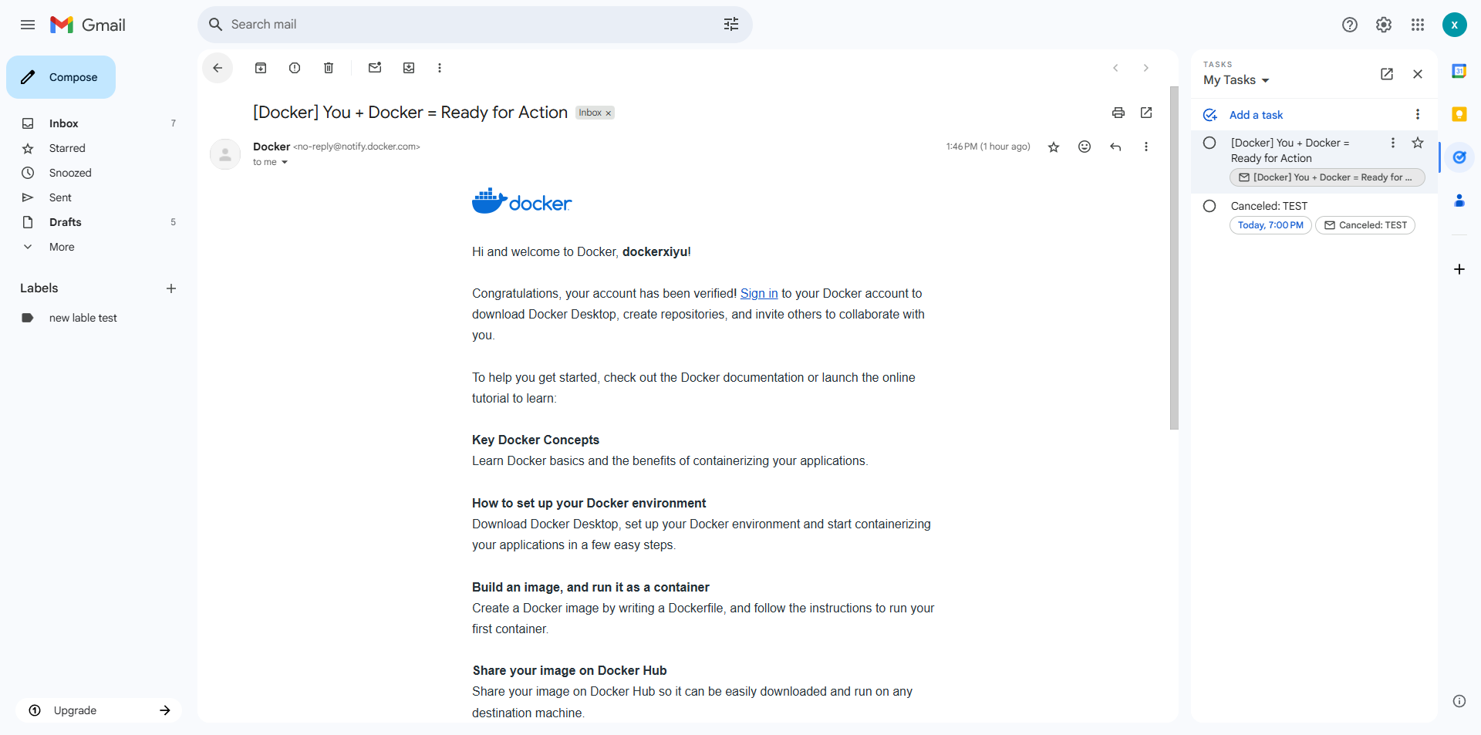The image size is (1481, 735).
Task: Mark the email as unread
Action: (375, 68)
